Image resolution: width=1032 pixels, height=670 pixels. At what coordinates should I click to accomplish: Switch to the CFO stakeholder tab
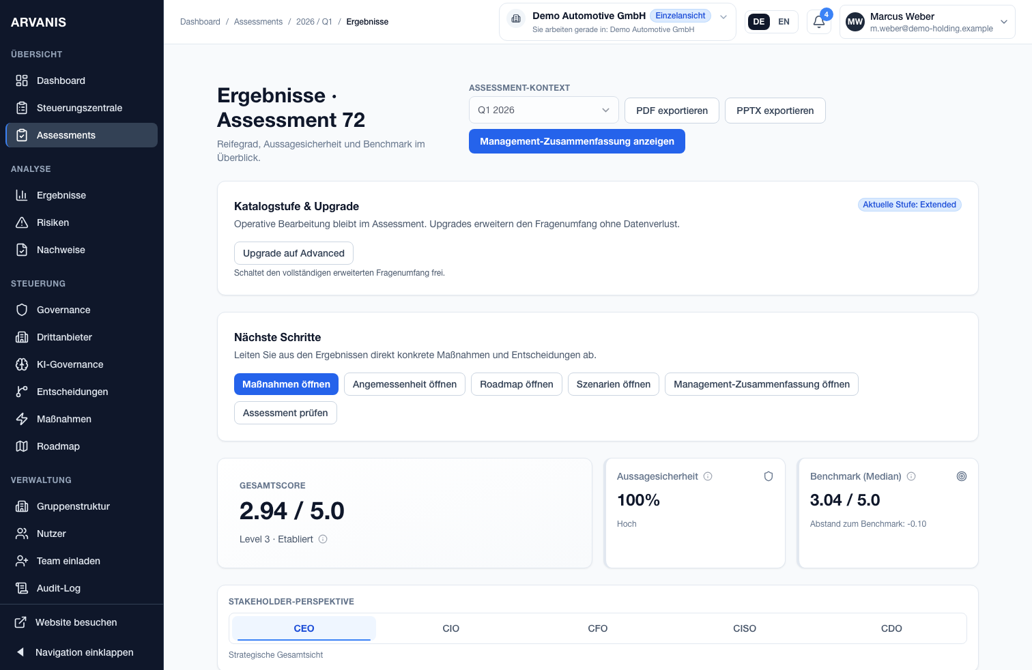coord(597,628)
